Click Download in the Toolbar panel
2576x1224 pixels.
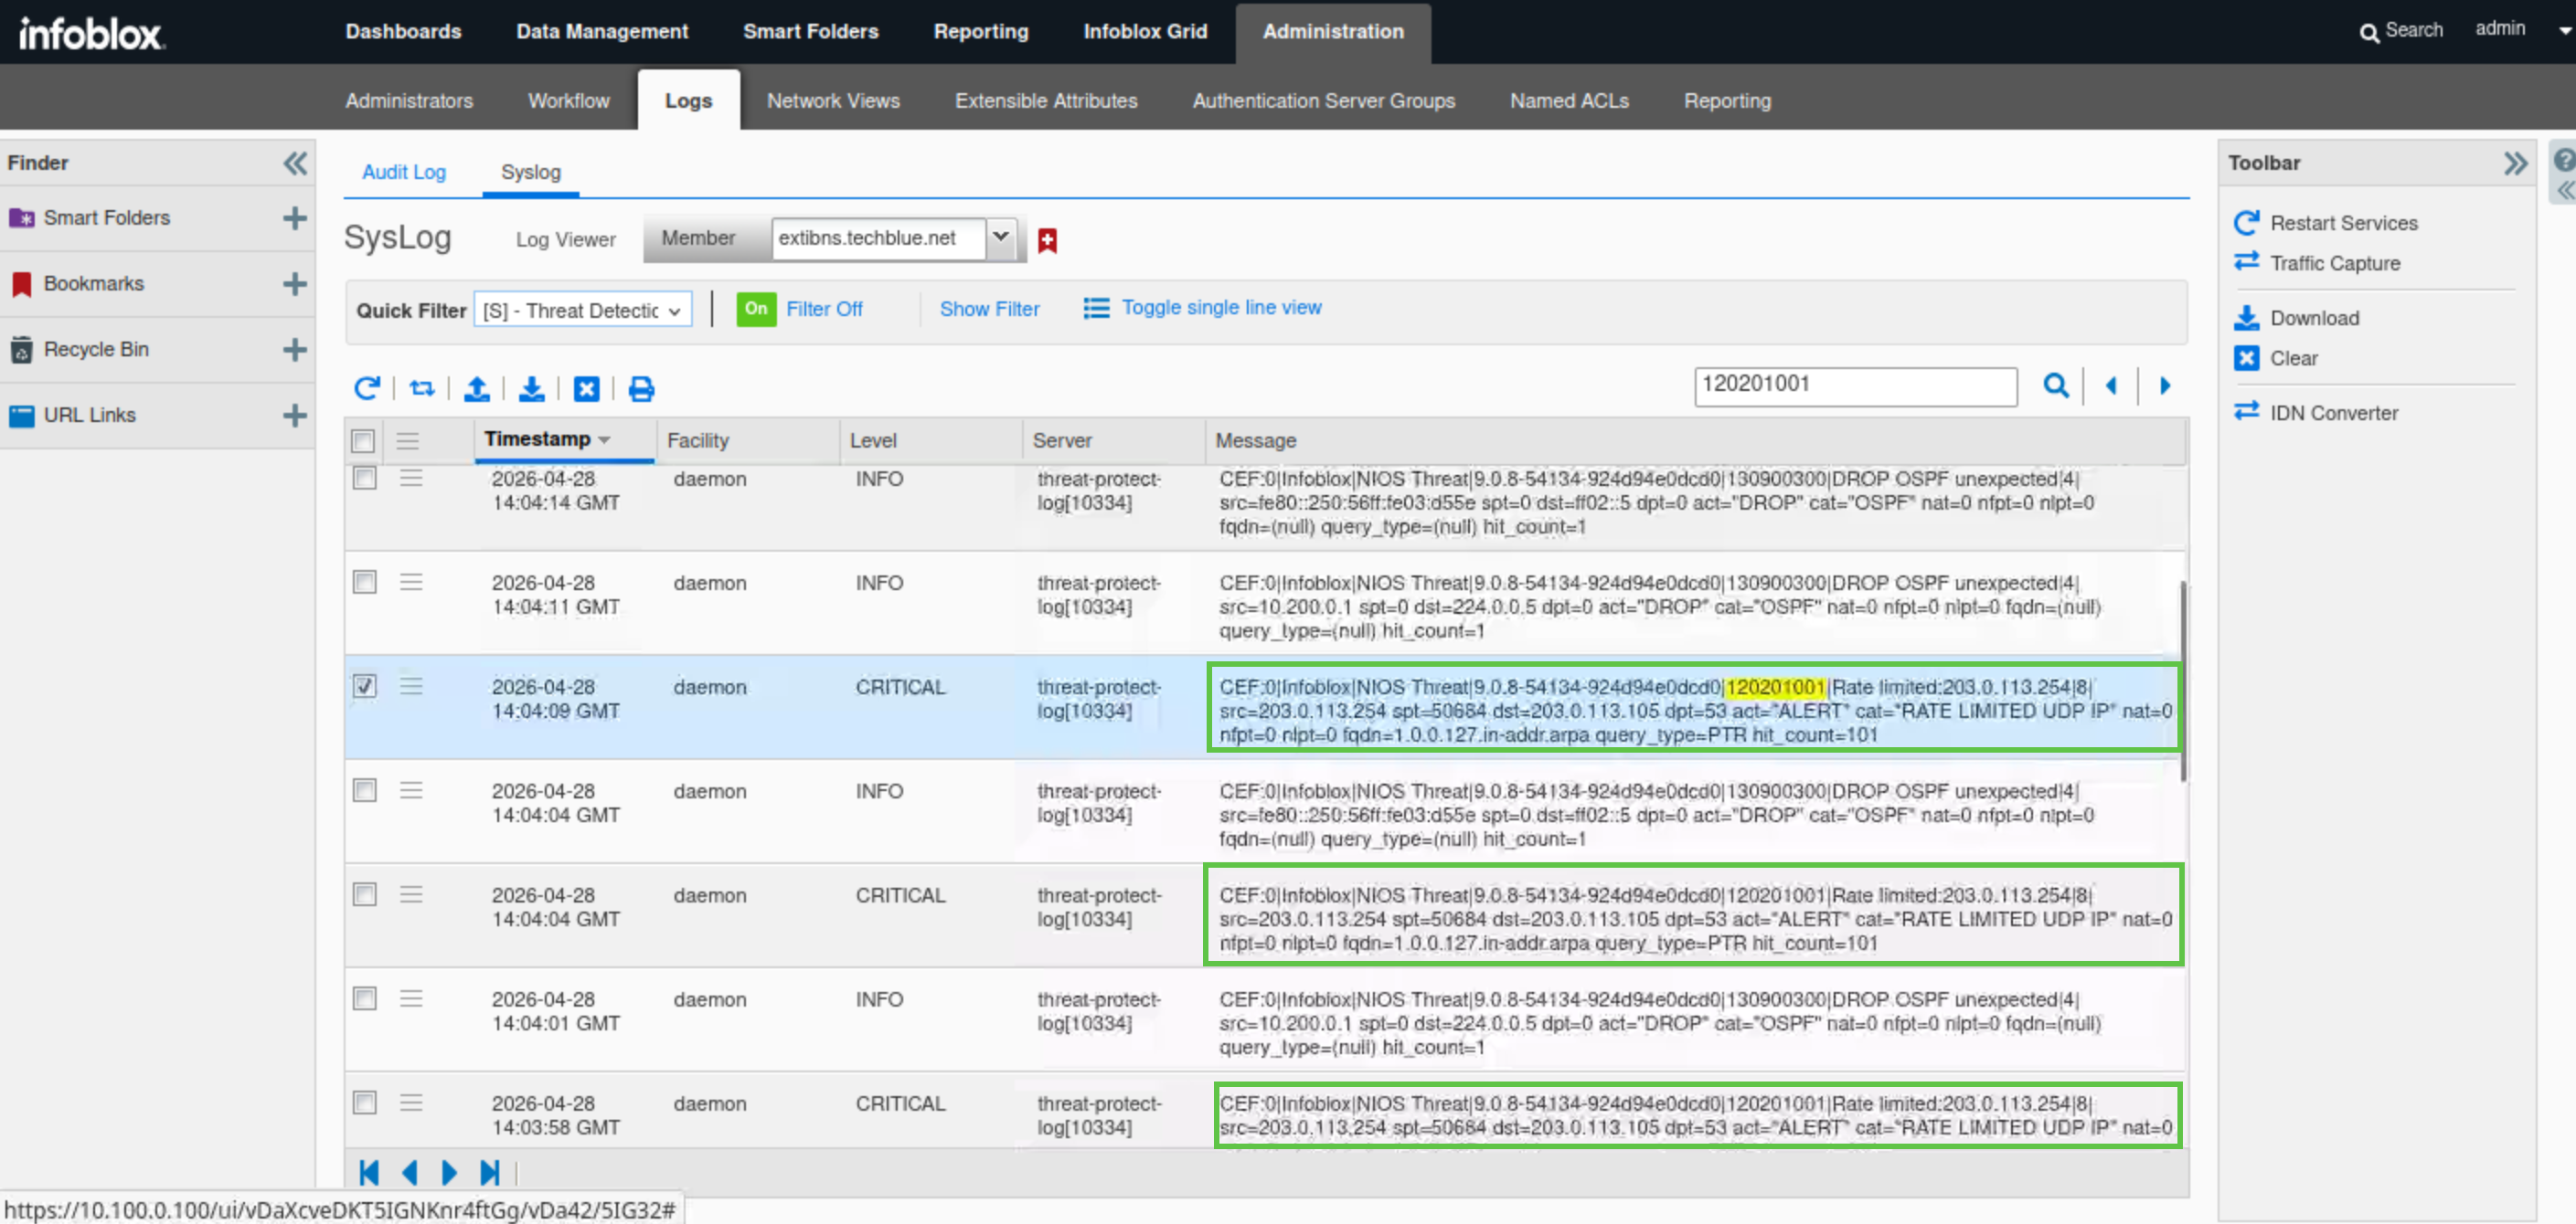click(2314, 318)
